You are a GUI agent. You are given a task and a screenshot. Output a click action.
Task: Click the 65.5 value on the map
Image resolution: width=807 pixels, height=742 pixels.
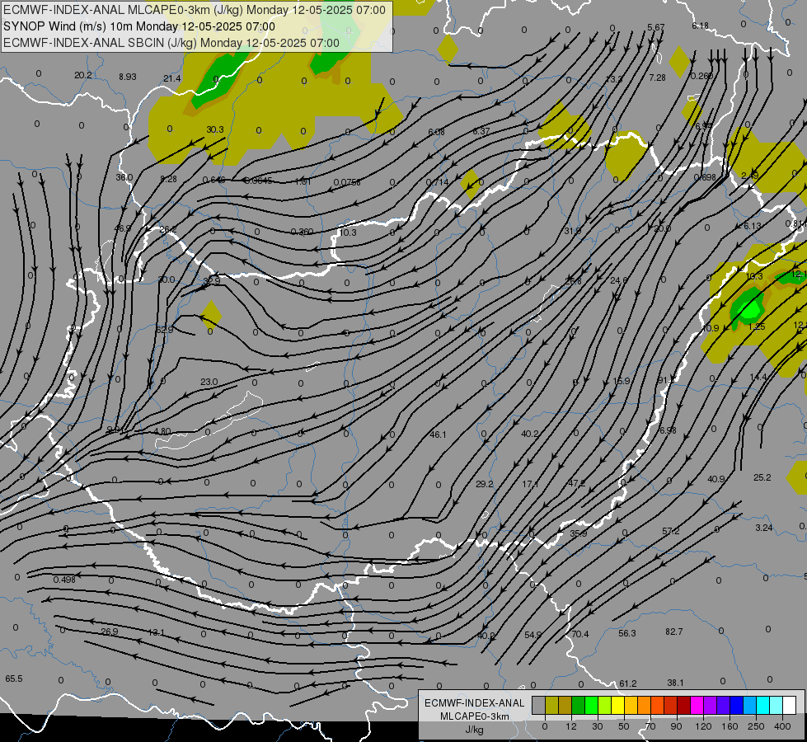(x=14, y=679)
